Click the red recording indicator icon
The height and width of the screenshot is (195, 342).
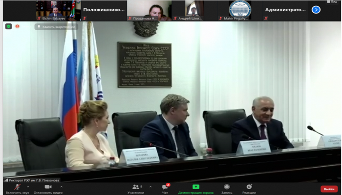[x=18, y=26]
